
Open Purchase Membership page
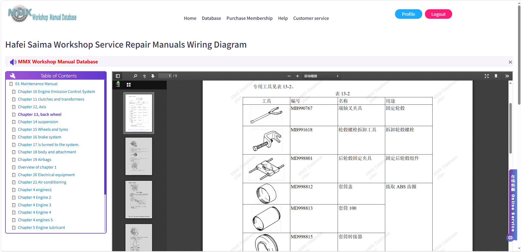tap(249, 18)
